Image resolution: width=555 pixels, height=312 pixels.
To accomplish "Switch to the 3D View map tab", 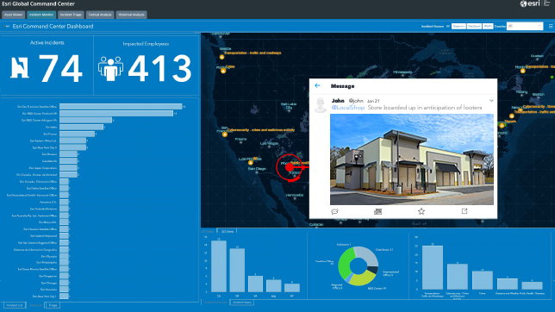I will point(228,231).
